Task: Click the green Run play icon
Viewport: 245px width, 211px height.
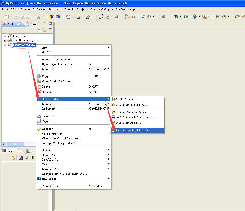Action: pyautogui.click(x=186, y=16)
